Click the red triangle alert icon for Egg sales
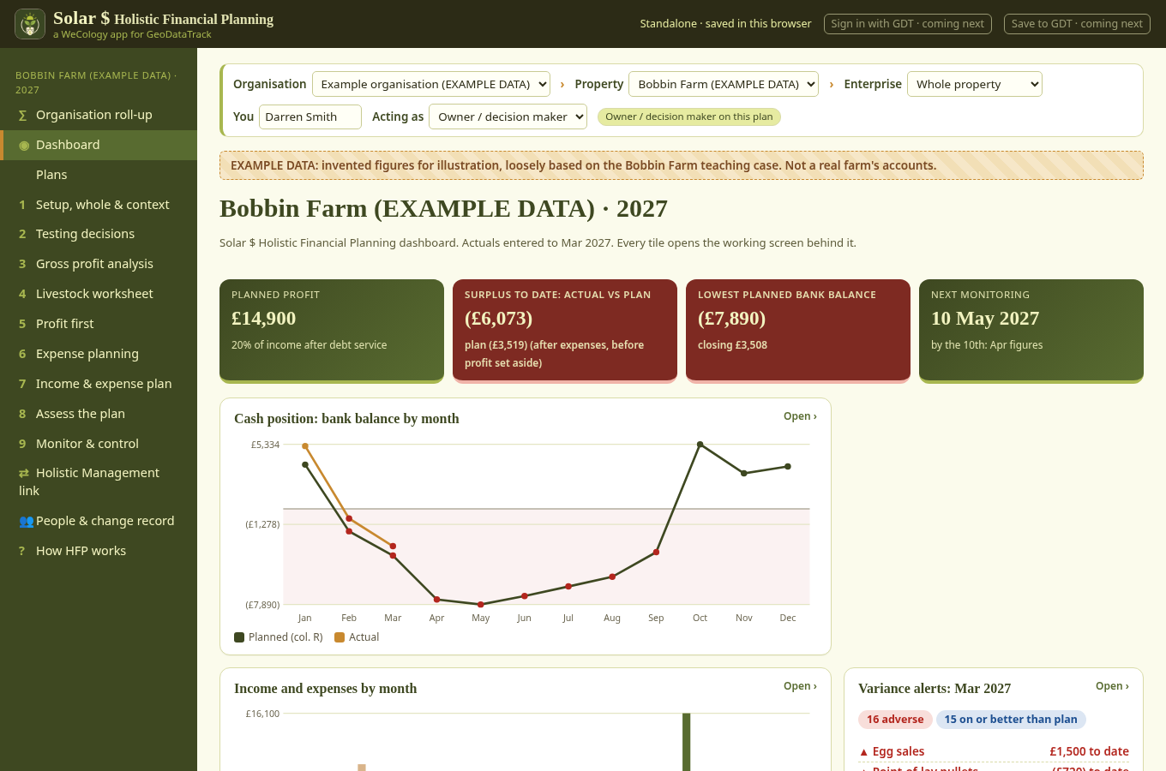 tap(863, 752)
